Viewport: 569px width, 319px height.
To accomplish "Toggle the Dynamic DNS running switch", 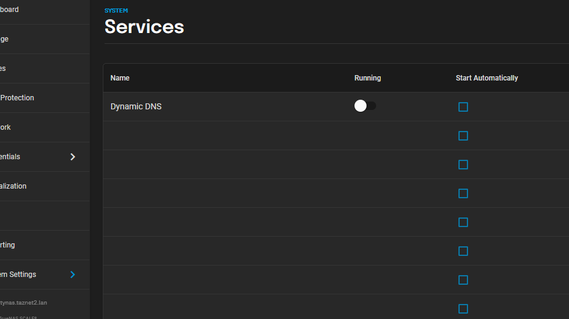I will pyautogui.click(x=365, y=106).
